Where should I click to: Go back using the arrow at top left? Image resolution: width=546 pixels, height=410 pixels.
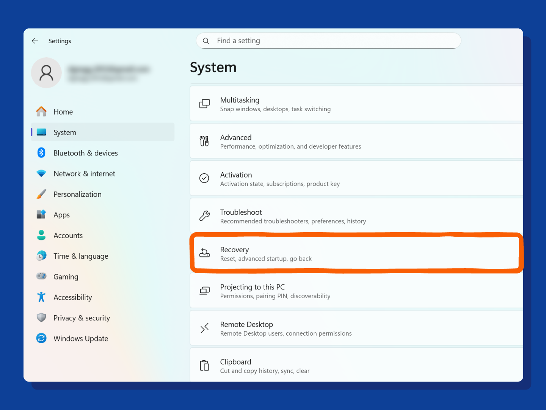[x=35, y=41]
